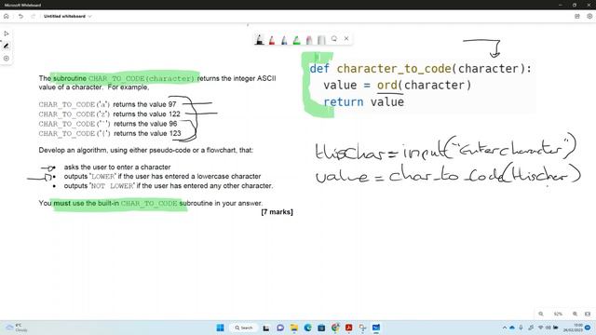The image size is (596, 335).
Task: Launch Microsoft Edge from taskbar
Action: [x=307, y=328]
